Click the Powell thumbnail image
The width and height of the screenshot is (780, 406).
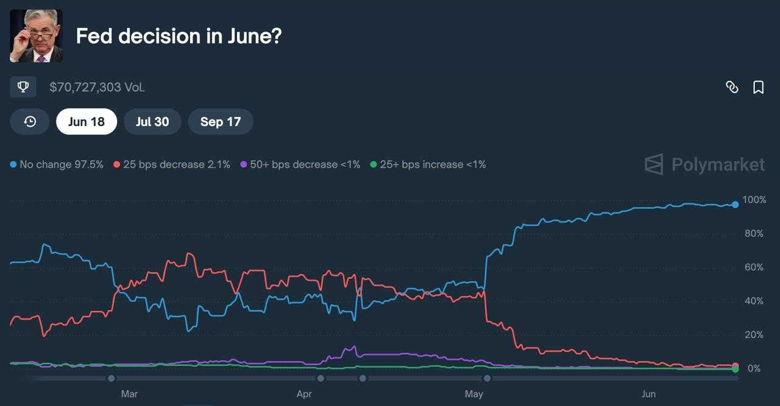(x=36, y=36)
